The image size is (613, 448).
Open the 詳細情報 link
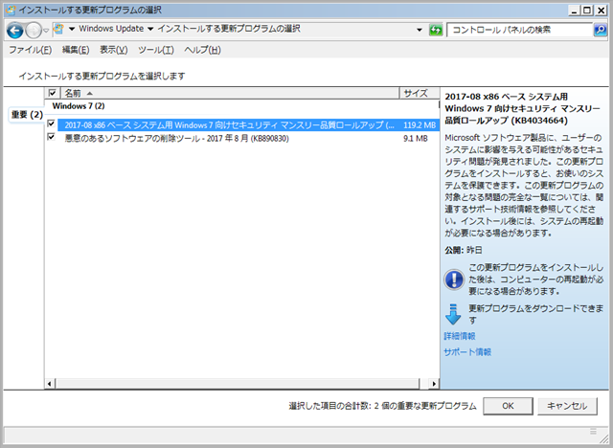pos(460,336)
